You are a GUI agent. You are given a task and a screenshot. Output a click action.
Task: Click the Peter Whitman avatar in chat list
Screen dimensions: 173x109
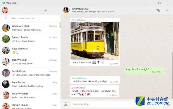6,95
